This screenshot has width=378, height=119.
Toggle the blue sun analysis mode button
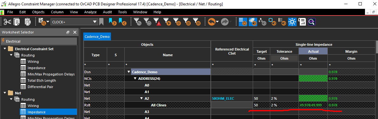pos(292,22)
